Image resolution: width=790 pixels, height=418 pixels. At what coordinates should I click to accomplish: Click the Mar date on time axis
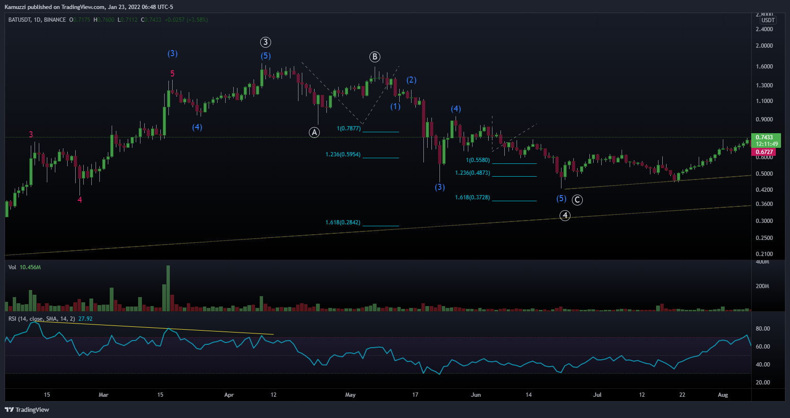click(104, 395)
